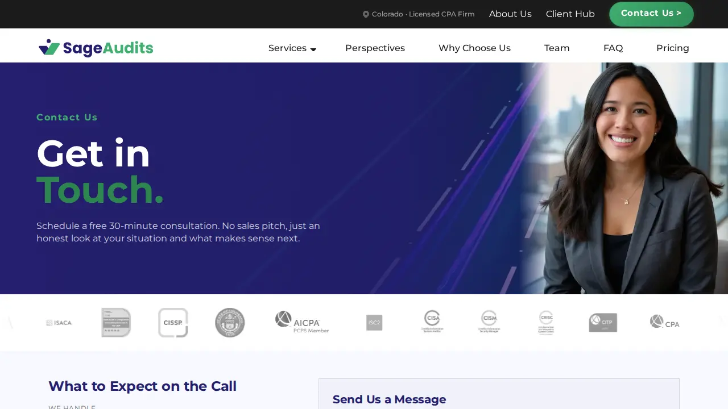
Task: Click the "Send Us a Message" heading
Action: click(389, 399)
